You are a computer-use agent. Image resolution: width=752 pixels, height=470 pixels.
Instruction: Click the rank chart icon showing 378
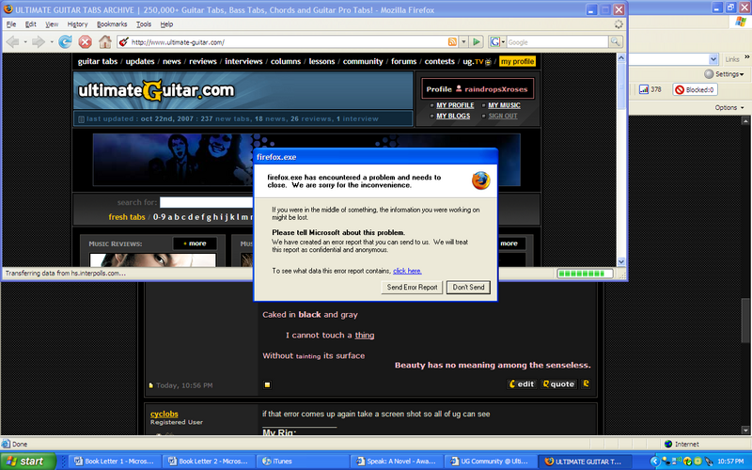tap(644, 89)
